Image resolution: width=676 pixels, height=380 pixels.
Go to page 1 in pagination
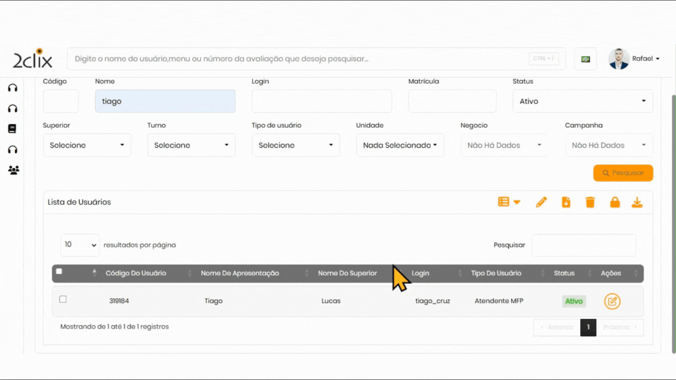pyautogui.click(x=588, y=327)
